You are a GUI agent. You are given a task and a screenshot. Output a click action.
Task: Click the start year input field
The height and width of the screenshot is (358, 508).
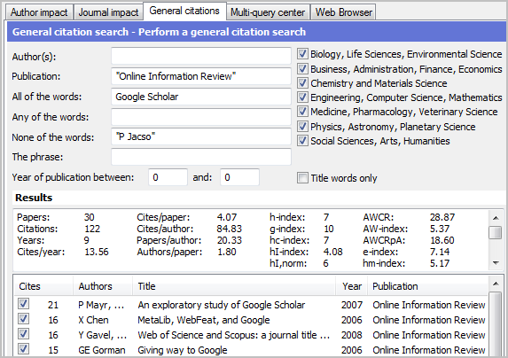click(x=168, y=177)
